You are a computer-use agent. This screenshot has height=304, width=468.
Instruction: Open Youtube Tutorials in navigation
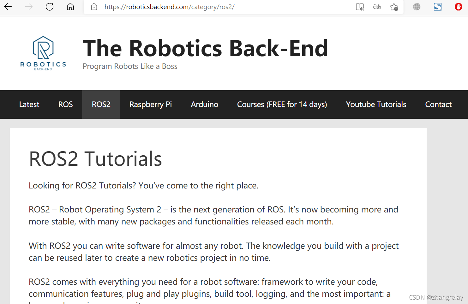coord(376,104)
